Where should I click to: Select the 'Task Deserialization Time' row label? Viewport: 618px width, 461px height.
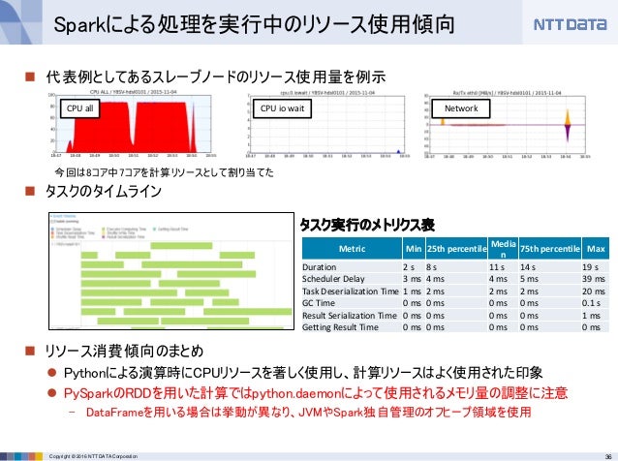pyautogui.click(x=351, y=292)
